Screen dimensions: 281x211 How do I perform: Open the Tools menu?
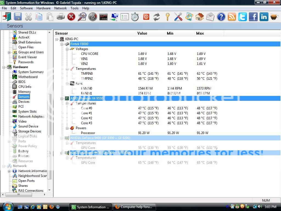pos(75,8)
